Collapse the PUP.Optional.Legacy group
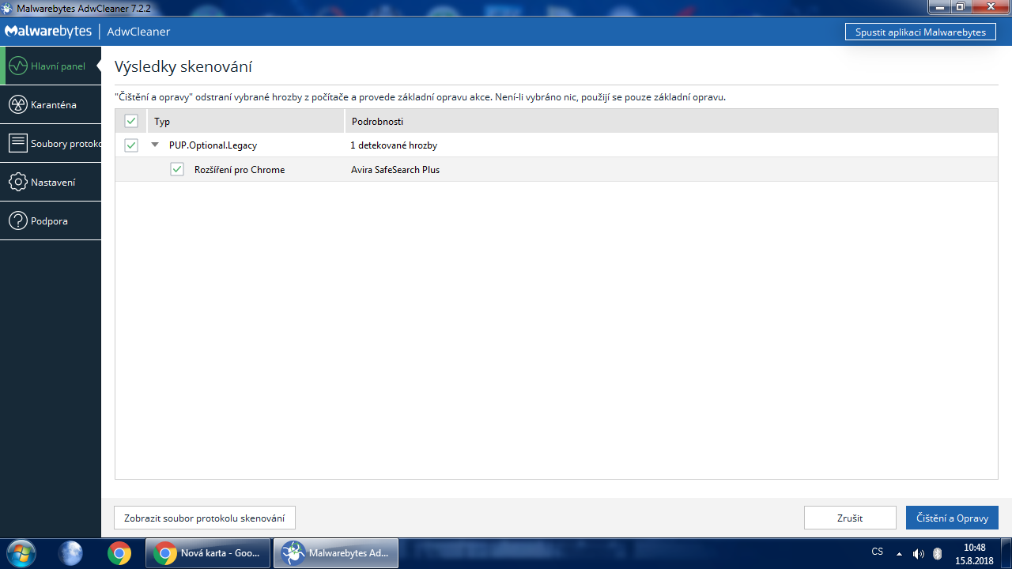This screenshot has width=1012, height=569. coord(155,145)
